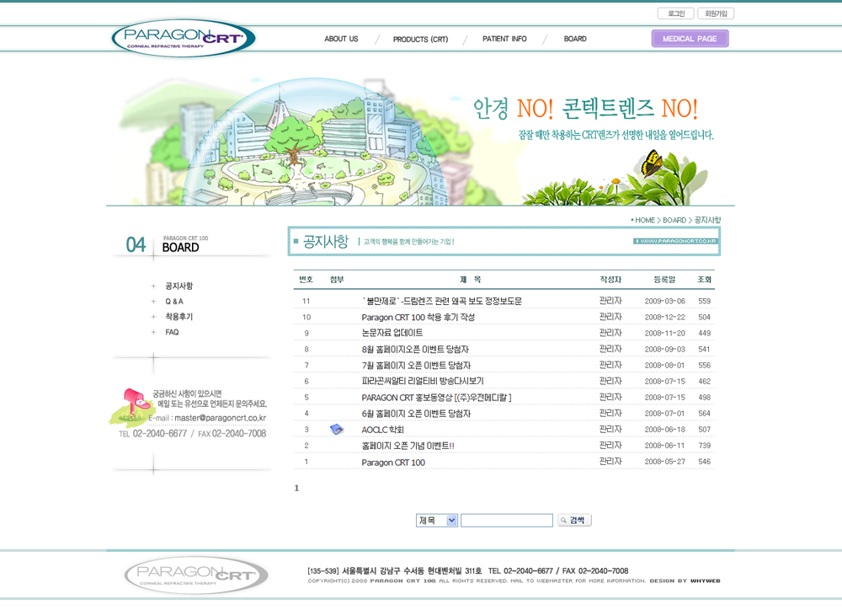Viewport: 842px width, 610px height.
Task: Click the 로그인 login button
Action: pos(675,13)
